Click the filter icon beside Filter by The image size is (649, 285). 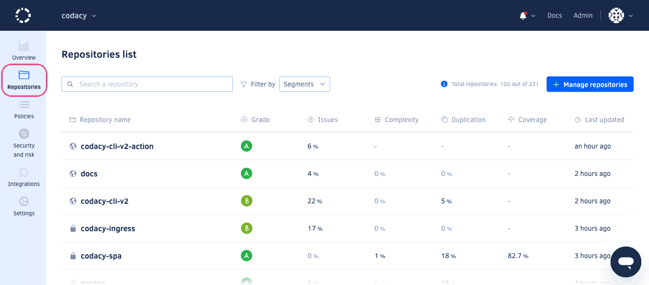click(244, 84)
